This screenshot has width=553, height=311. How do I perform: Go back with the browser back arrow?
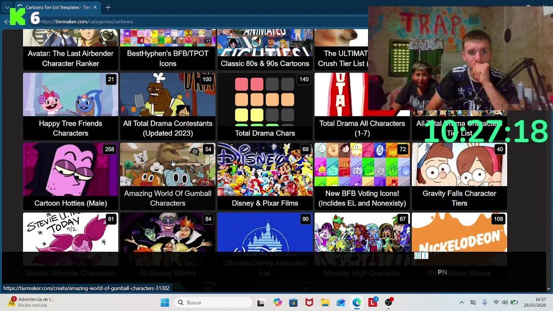(6, 22)
